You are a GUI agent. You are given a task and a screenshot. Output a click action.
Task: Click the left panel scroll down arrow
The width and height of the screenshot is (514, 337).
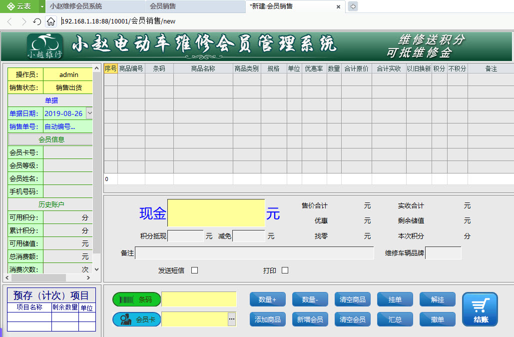(x=97, y=269)
